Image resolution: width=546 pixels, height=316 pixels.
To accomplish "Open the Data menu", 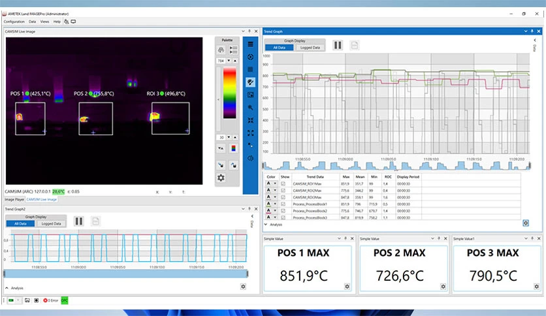I will point(33,22).
